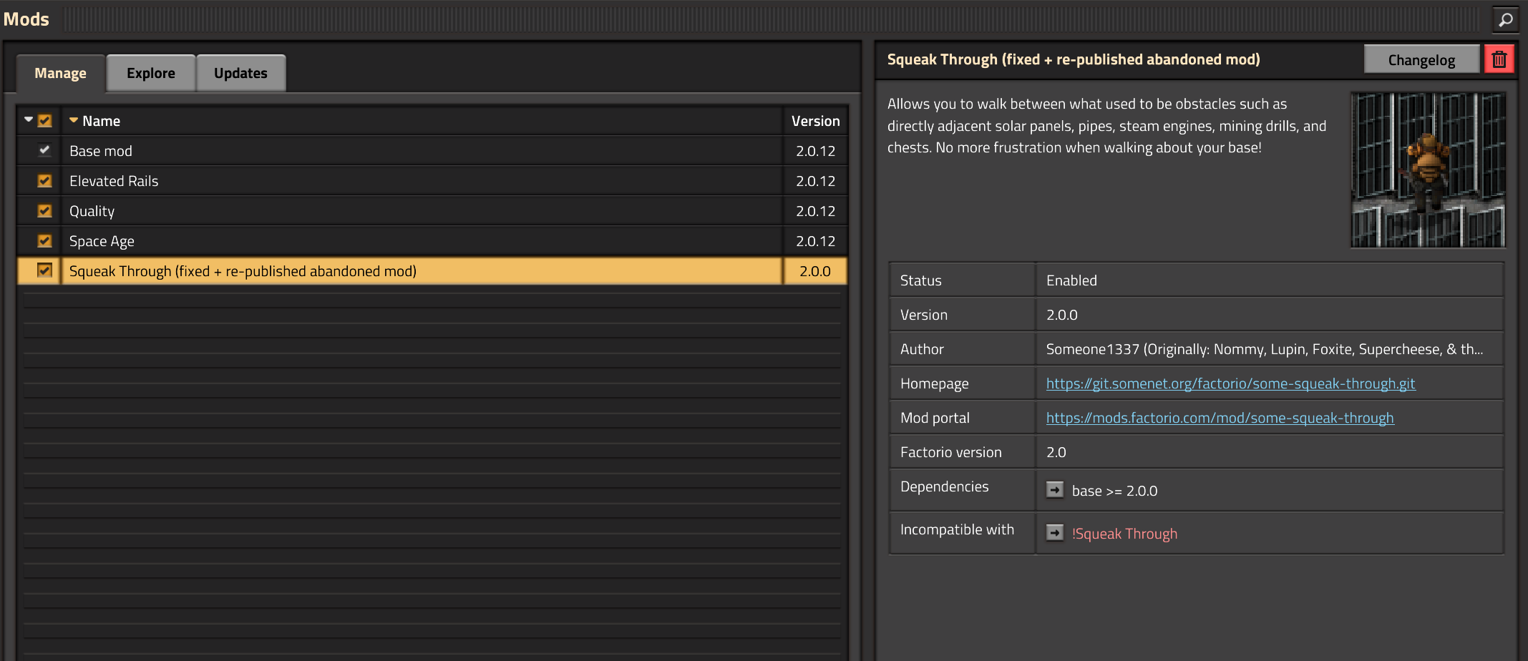Click the mod description paragraph
Screen dimensions: 1528x661
(x=1107, y=126)
